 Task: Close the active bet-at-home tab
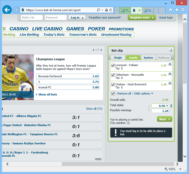pos(140,10)
